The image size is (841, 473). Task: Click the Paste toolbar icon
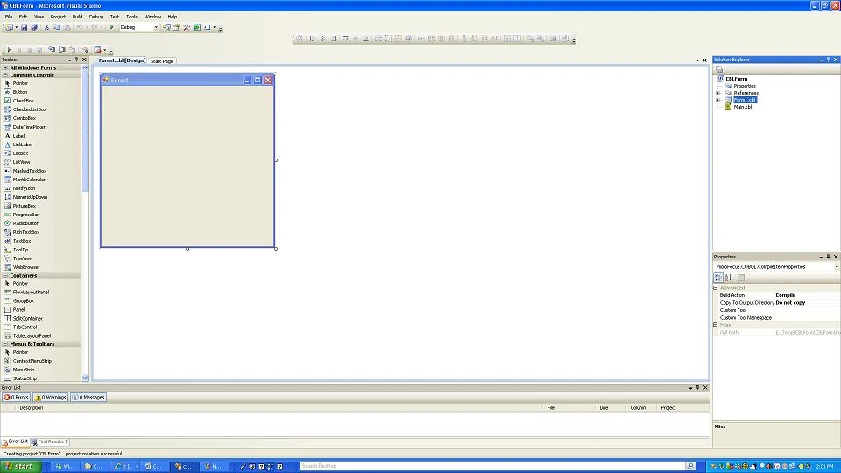coord(67,27)
